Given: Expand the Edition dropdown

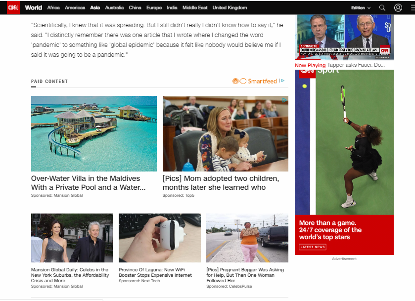Looking at the screenshot, I should [361, 8].
